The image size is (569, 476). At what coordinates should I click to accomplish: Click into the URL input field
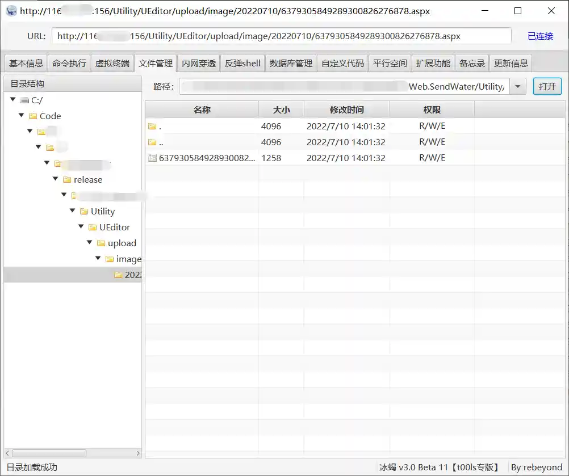tap(281, 36)
